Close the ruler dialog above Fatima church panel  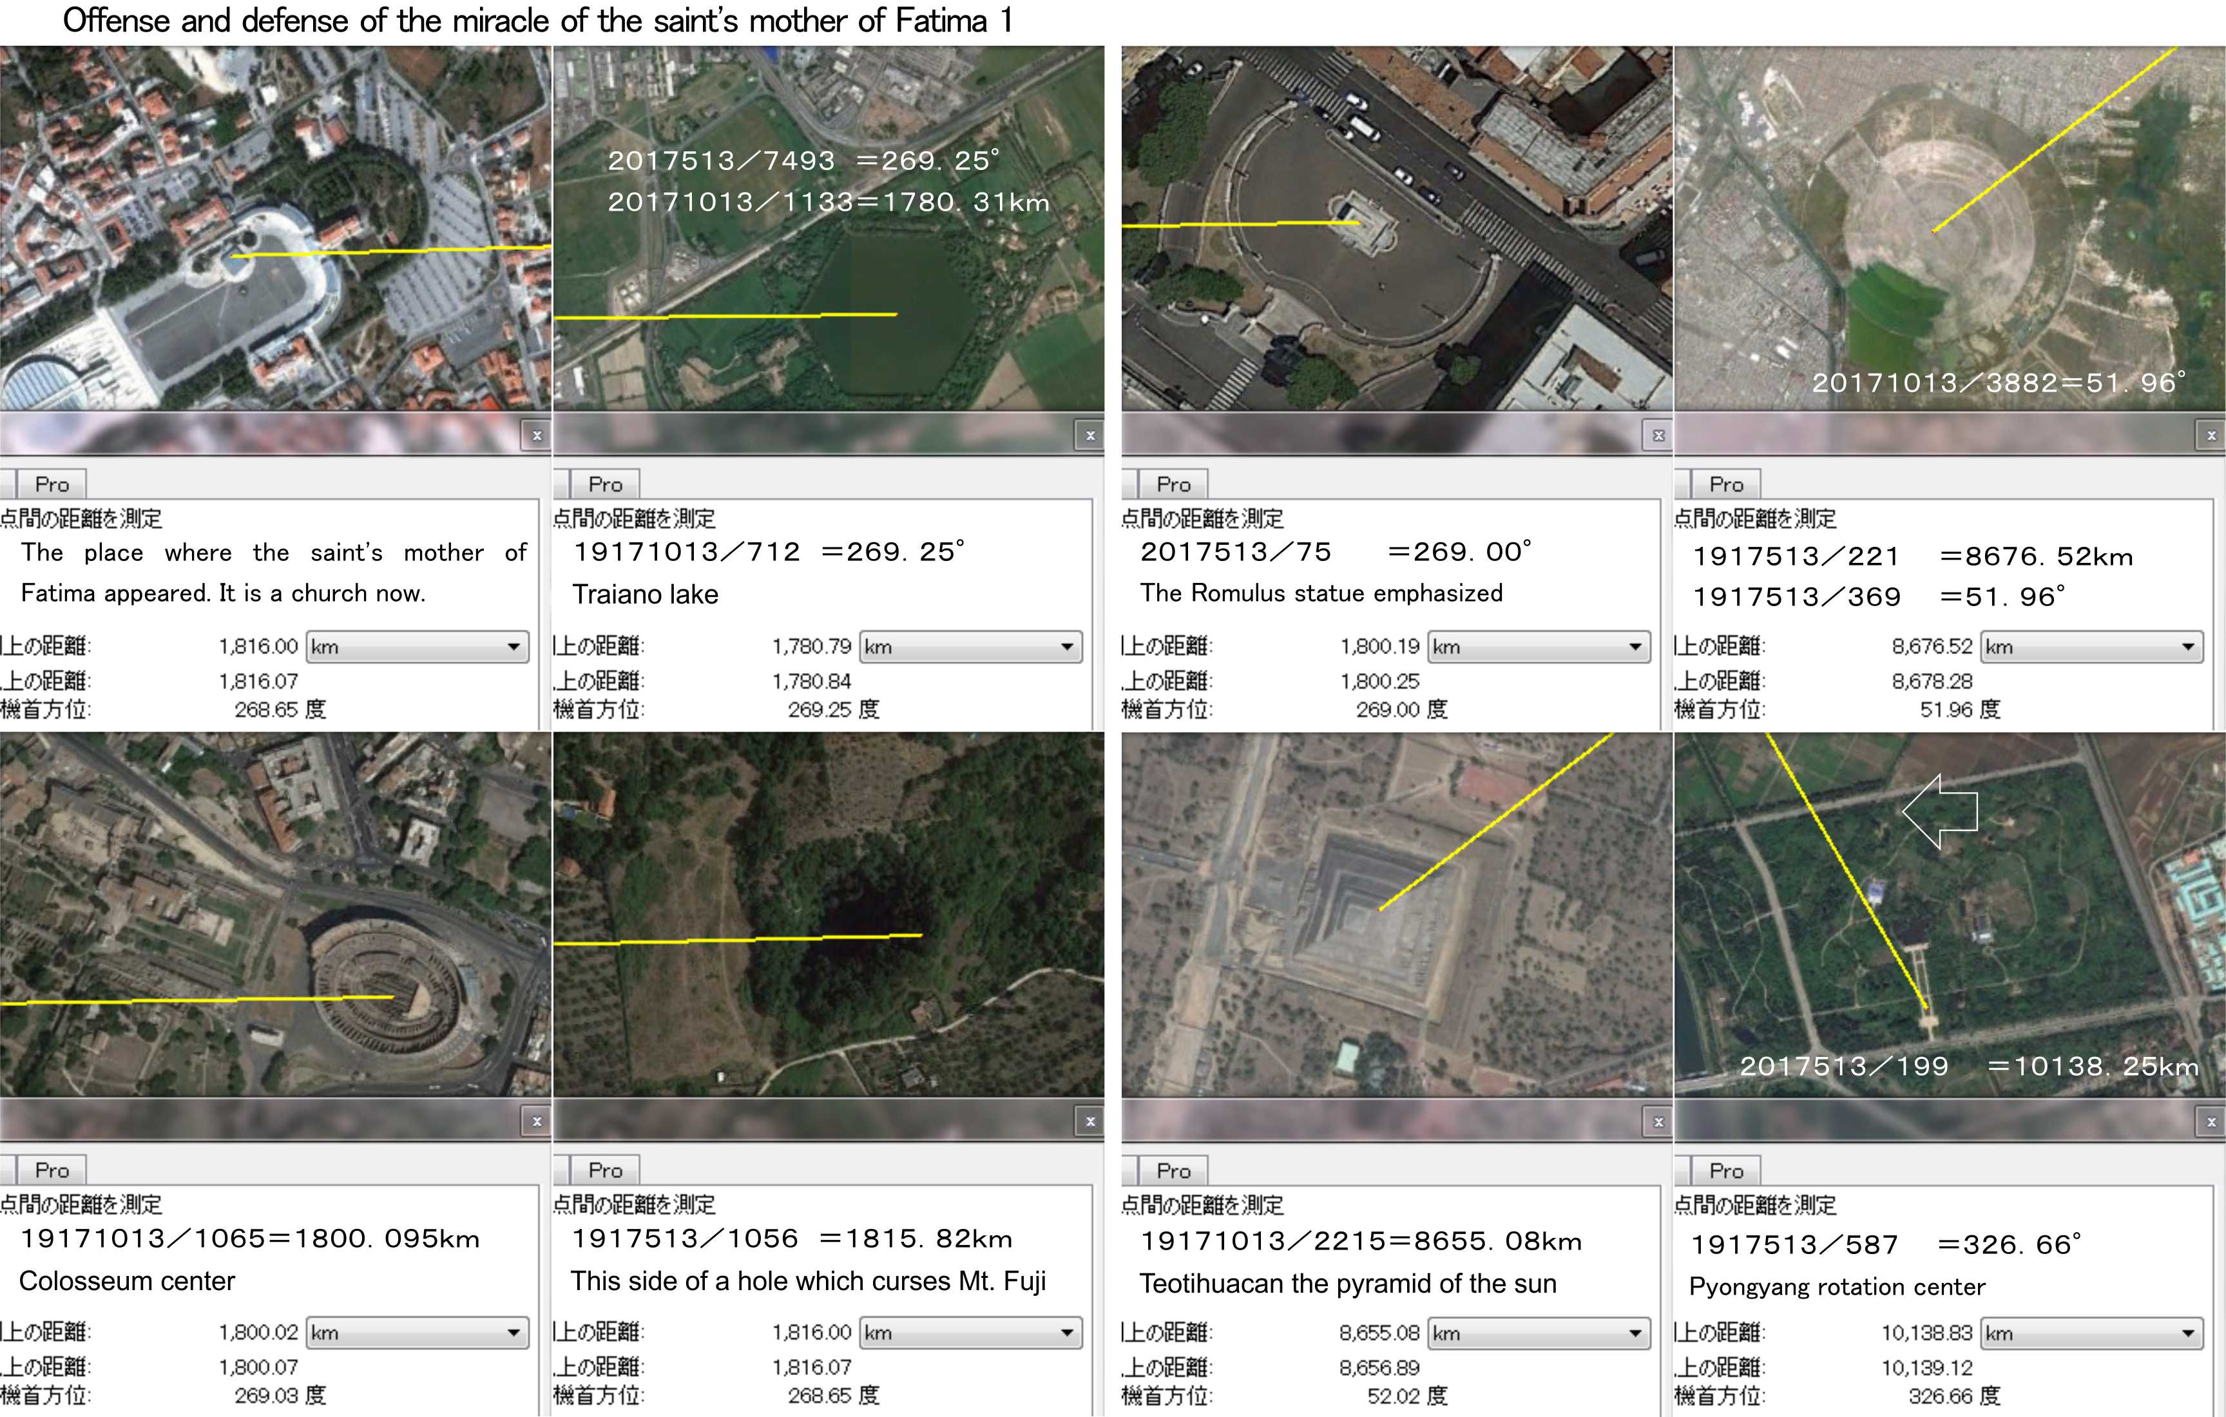536,435
